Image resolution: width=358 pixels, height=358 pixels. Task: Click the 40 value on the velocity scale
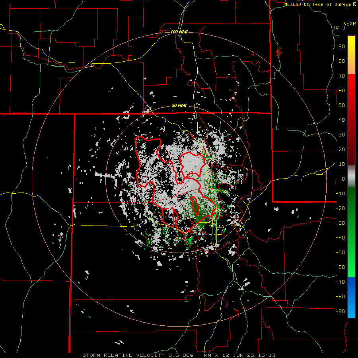tap(342, 120)
